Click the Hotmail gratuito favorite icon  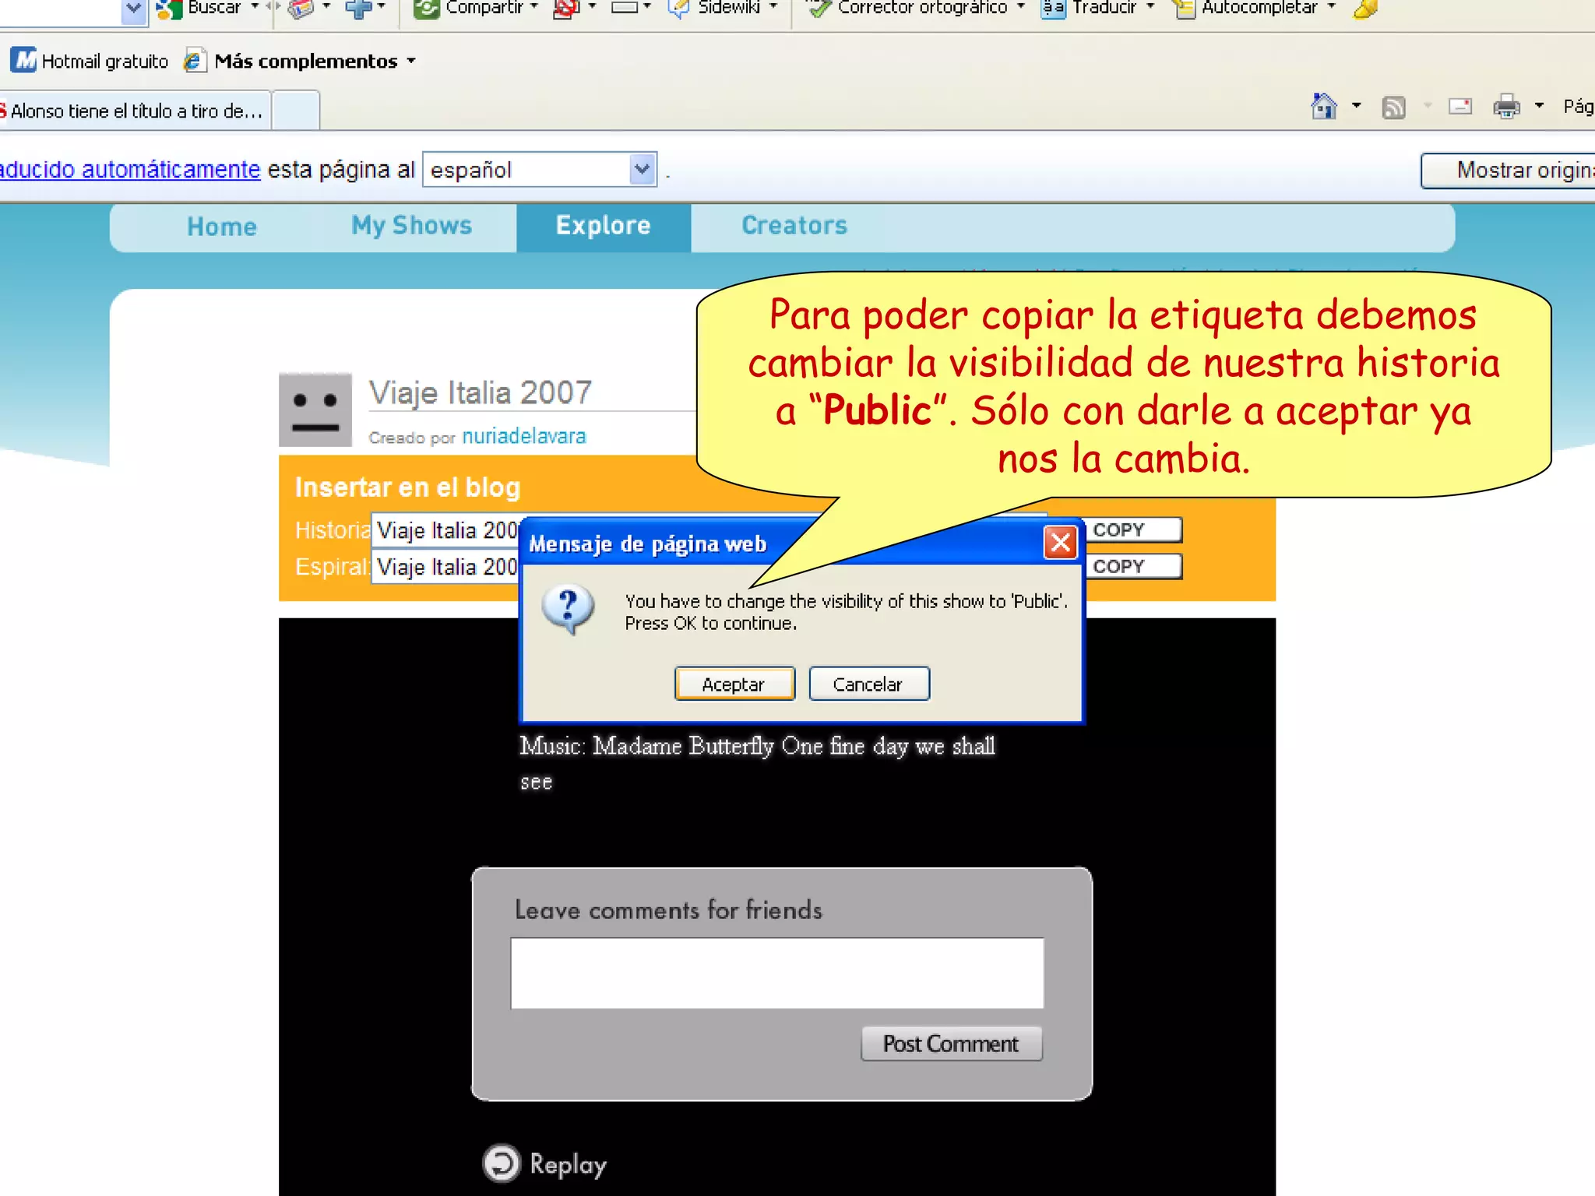click(x=23, y=60)
